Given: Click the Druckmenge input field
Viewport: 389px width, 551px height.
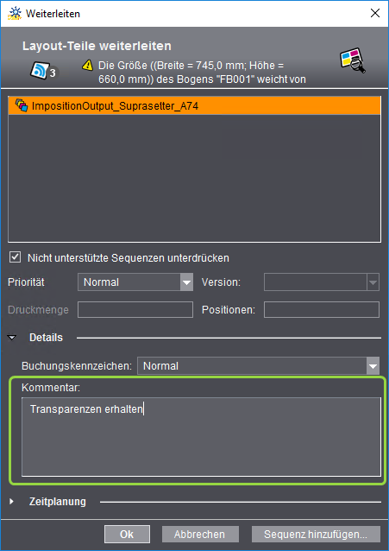Looking at the screenshot, I should (x=135, y=309).
